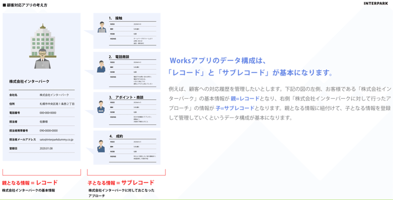Viewport: 393px width, 200px height.
Task: Click the company name value in the 会社名 row
Action: click(54, 95)
